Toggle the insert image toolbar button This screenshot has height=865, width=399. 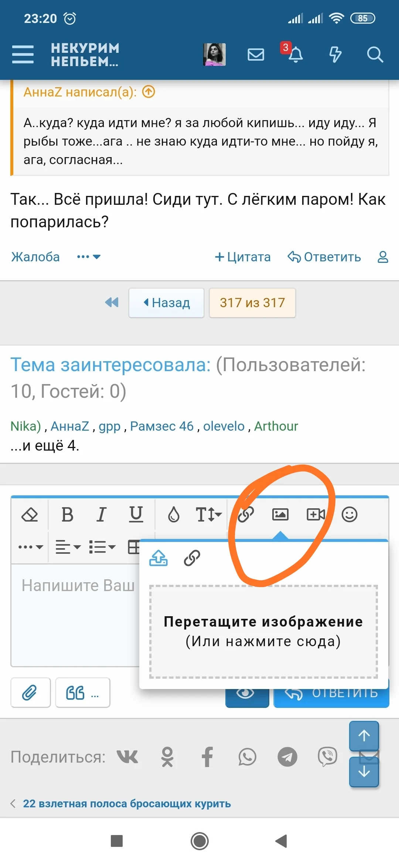click(x=280, y=514)
